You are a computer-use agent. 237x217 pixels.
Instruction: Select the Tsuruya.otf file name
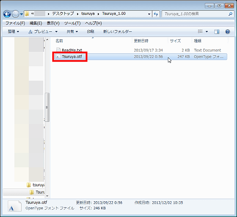tap(72, 56)
